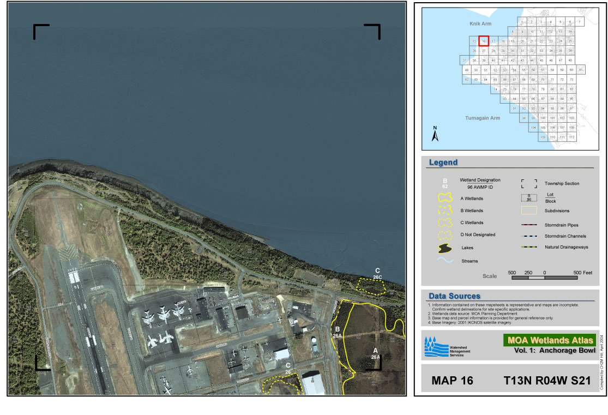Click the B 26A wetland label on map
This screenshot has width=608, height=415.
(x=338, y=333)
